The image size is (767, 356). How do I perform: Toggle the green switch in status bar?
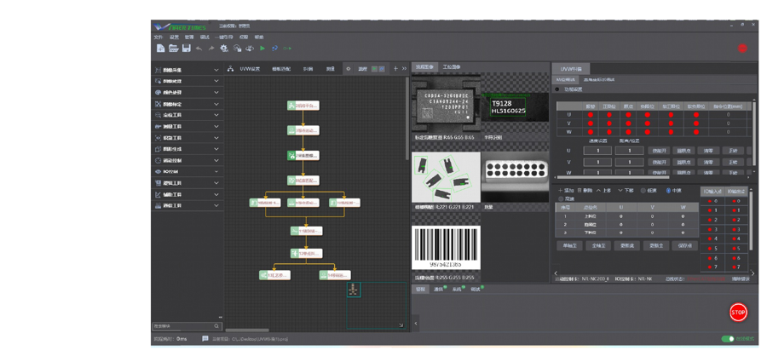[728, 338]
